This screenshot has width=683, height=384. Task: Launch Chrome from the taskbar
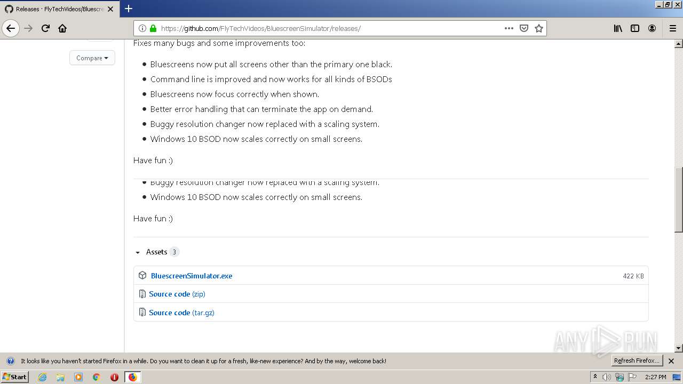(x=97, y=377)
